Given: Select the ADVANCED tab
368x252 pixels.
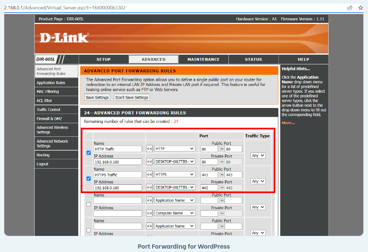Looking at the screenshot, I should (154, 59).
